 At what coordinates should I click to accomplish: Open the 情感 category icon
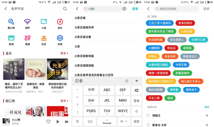pyautogui.click(x=27, y=40)
